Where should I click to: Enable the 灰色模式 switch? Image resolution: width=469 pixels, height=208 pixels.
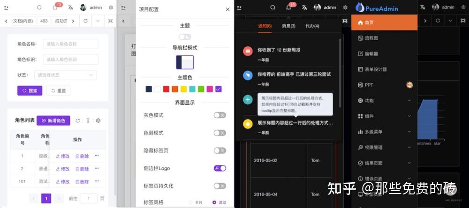coord(220,115)
